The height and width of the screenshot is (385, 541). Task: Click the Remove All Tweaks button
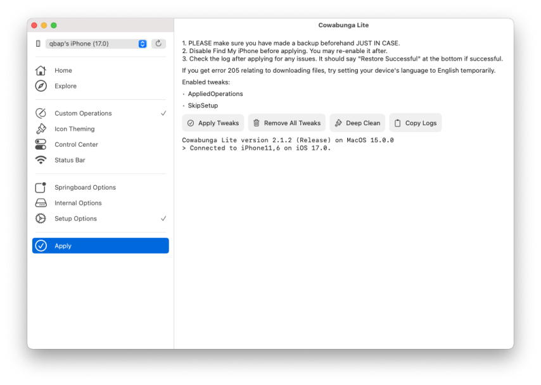point(287,123)
